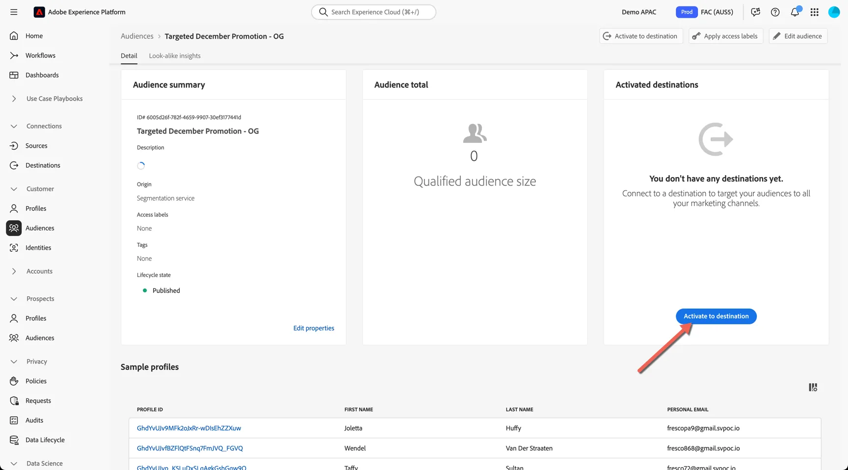Click Edit properties link
Viewport: 848px width, 470px height.
pyautogui.click(x=314, y=328)
